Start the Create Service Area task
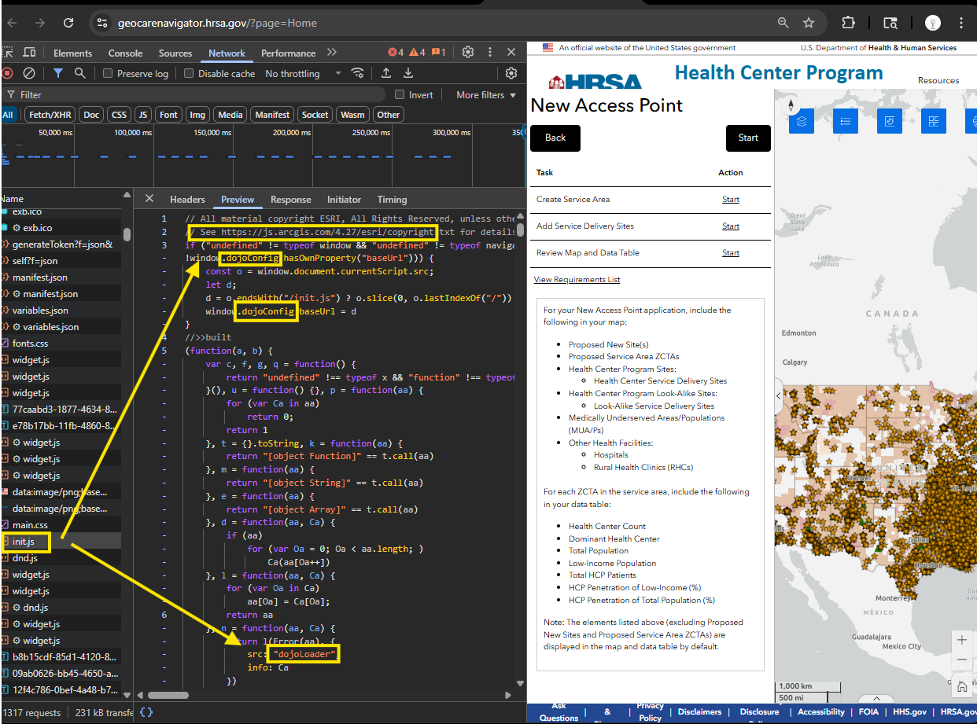Screen dimensions: 977x724 731,199
